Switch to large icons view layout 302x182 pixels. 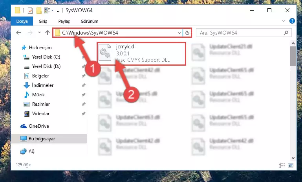click(291, 165)
